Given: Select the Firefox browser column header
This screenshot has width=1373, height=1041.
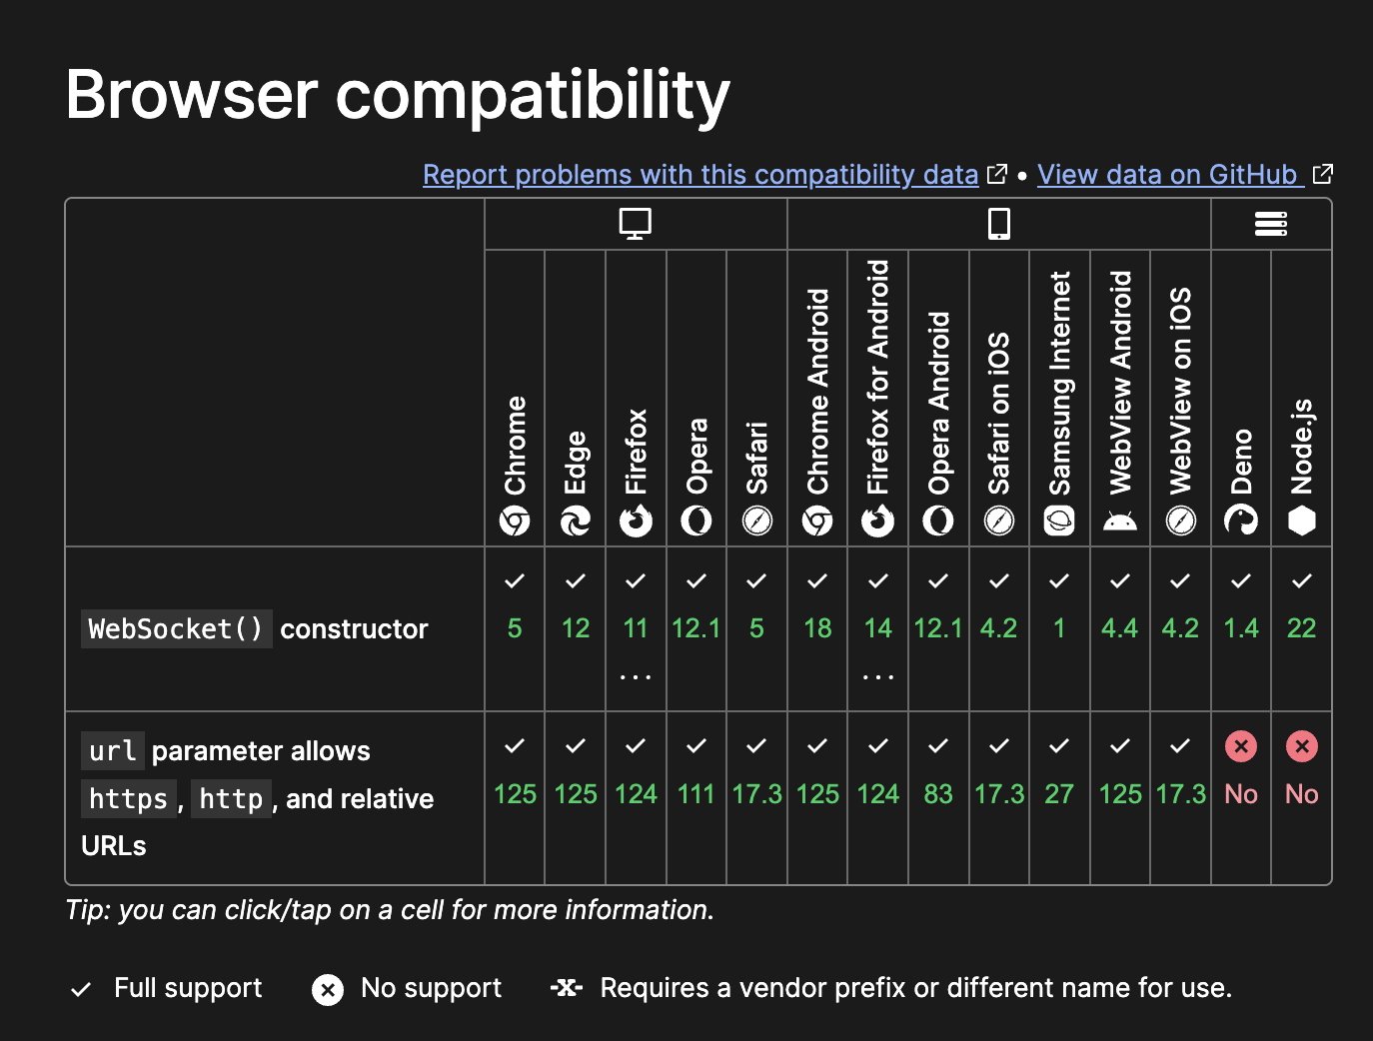Looking at the screenshot, I should point(636,399).
